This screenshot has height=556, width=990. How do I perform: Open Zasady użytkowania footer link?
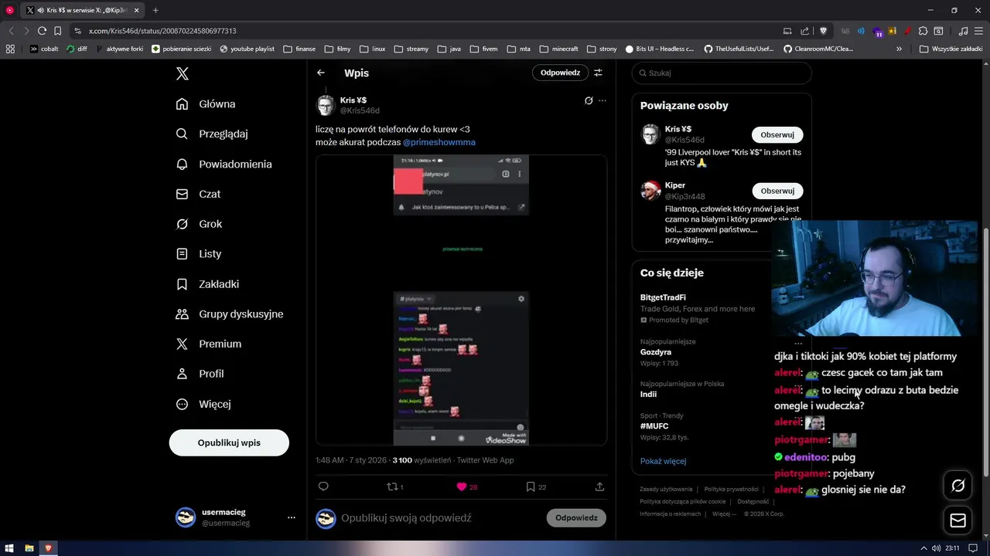coord(666,489)
